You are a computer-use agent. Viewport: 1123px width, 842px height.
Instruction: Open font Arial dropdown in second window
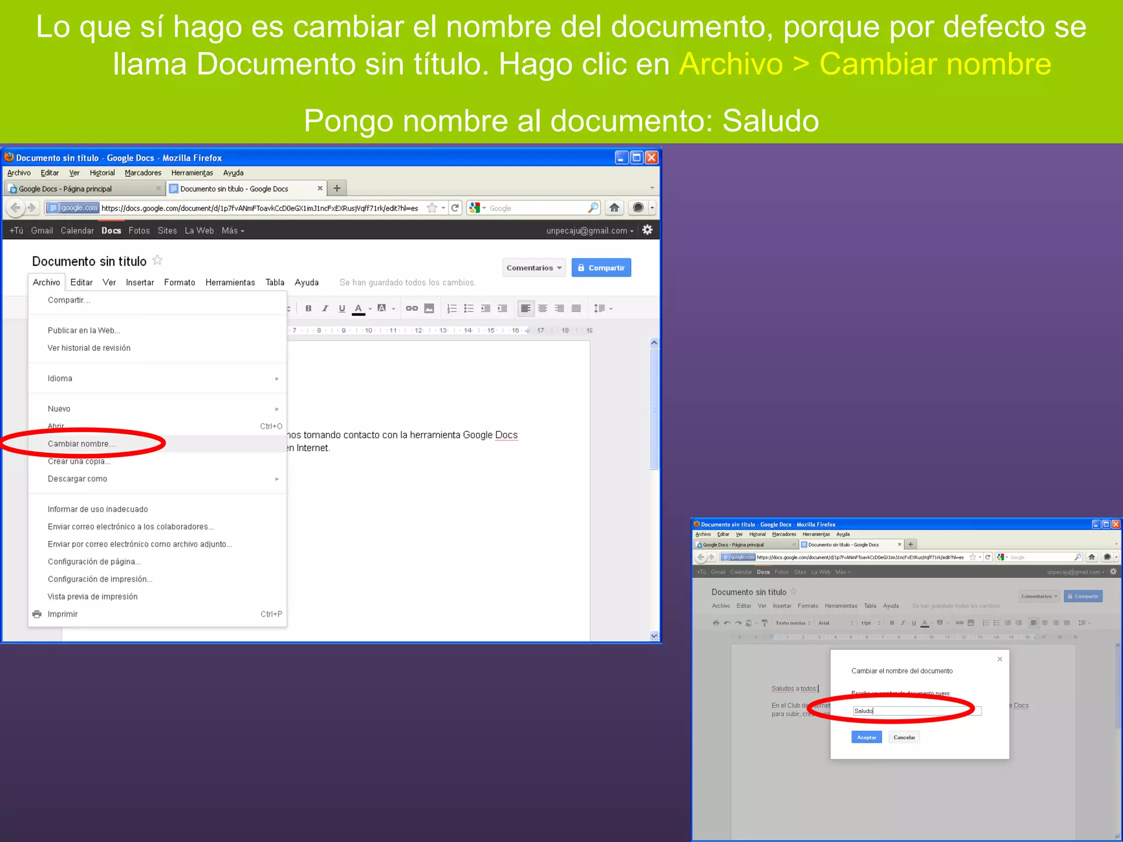pos(835,623)
